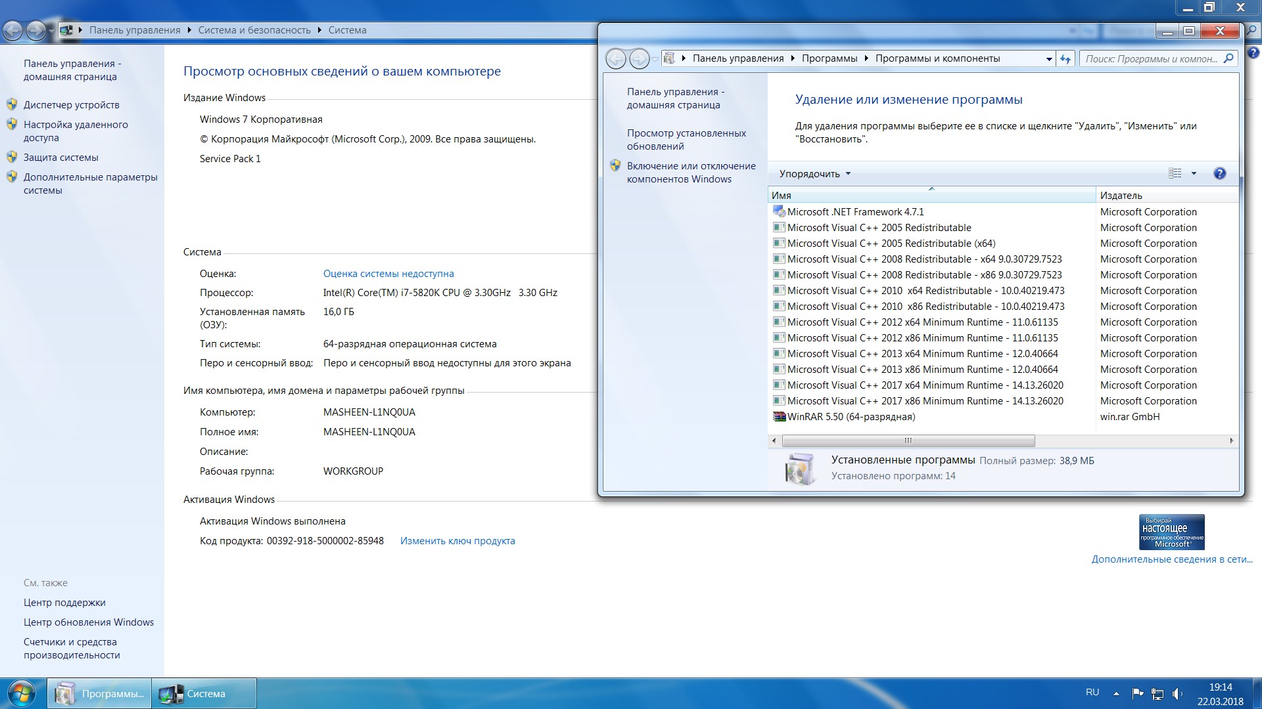Click the WinRAR 5.50 application icon
Image resolution: width=1262 pixels, height=709 pixels.
(778, 416)
